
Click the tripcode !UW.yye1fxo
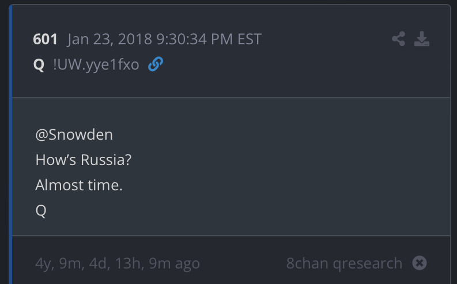click(x=96, y=64)
